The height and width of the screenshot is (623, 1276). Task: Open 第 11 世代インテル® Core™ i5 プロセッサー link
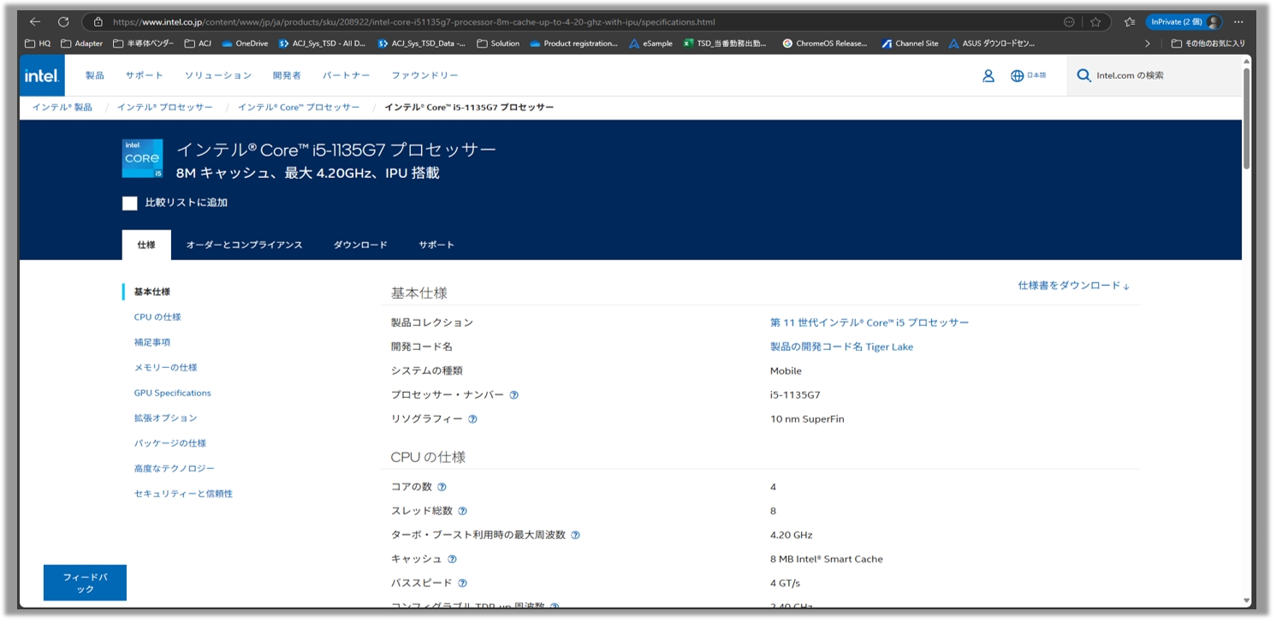pos(869,323)
